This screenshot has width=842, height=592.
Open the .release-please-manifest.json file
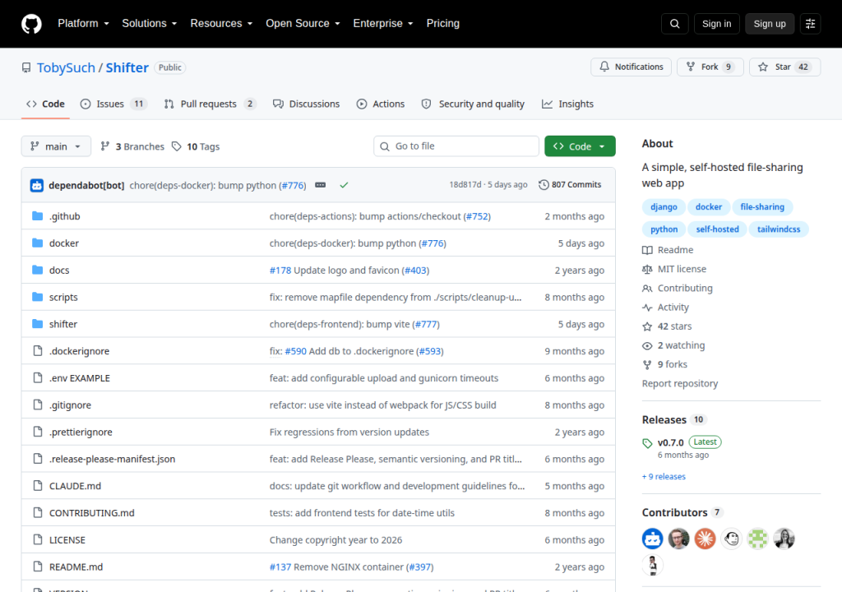coord(112,459)
